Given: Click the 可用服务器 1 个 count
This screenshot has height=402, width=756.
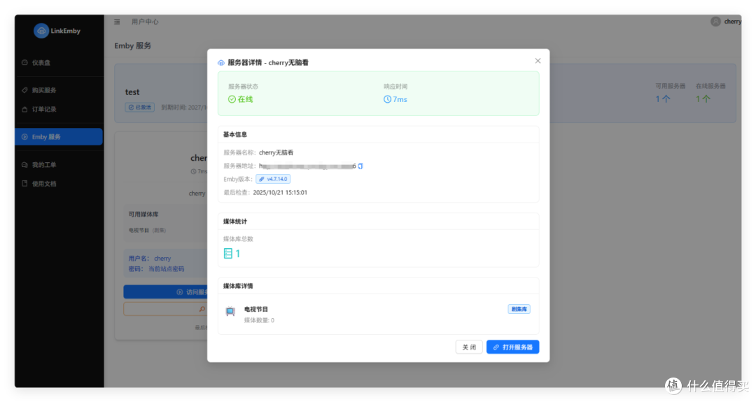Looking at the screenshot, I should [x=663, y=99].
